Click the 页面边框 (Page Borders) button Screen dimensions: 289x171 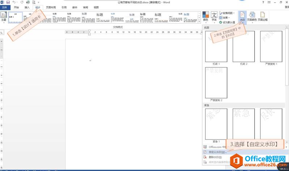pyautogui.click(x=263, y=17)
